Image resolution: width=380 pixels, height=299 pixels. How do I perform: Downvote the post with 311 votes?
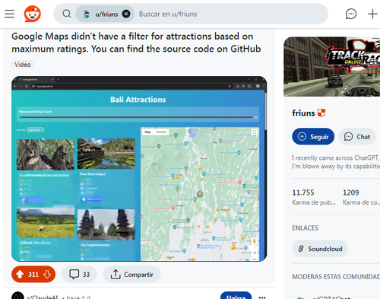pyautogui.click(x=47, y=274)
